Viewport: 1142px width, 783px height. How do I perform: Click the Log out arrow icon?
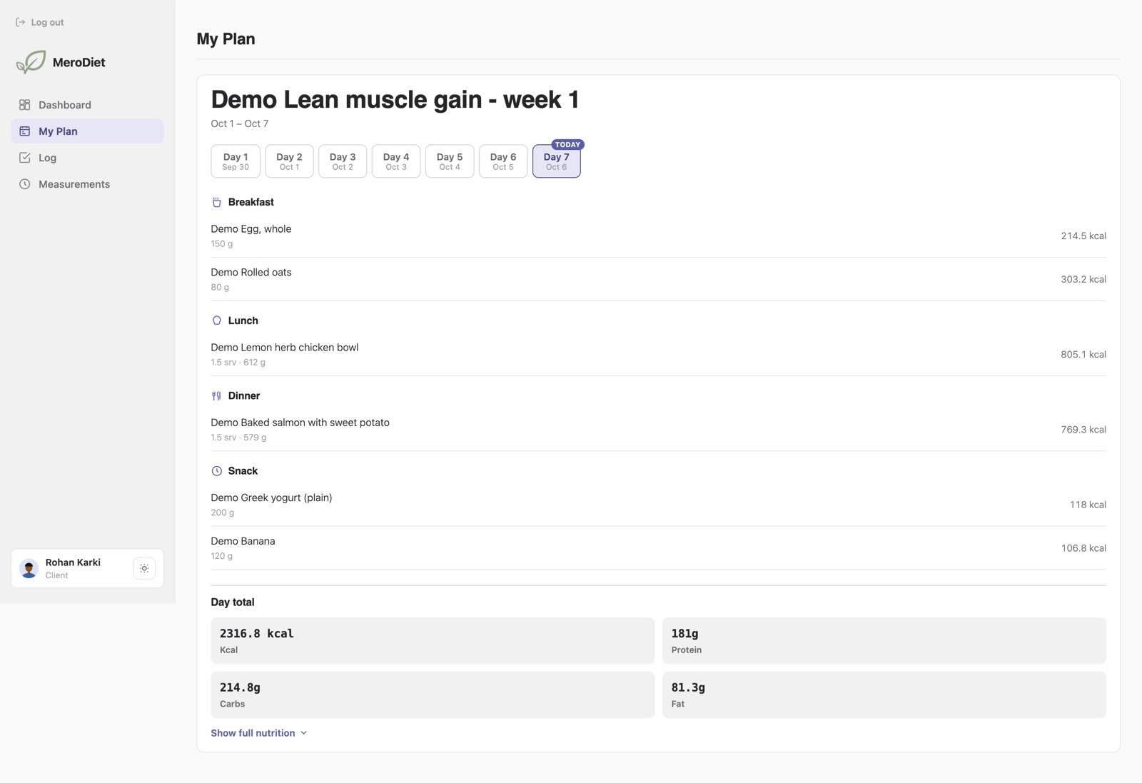[21, 22]
